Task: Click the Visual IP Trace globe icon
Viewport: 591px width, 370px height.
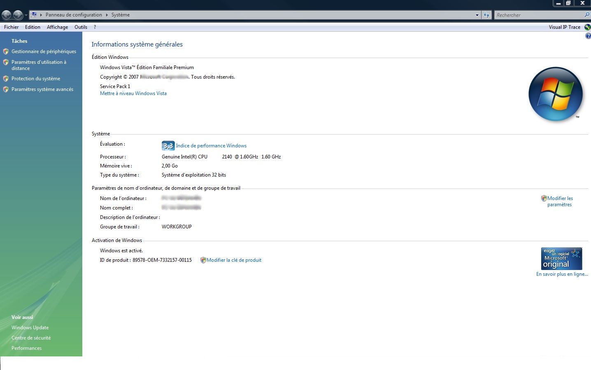Action: tap(587, 27)
